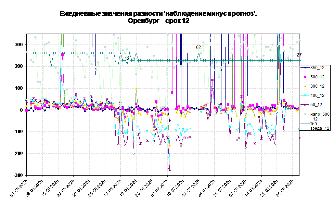Screen dimensions: 334x205
Task: Click the x-axis date 26.06.2026
Action: (144, 188)
